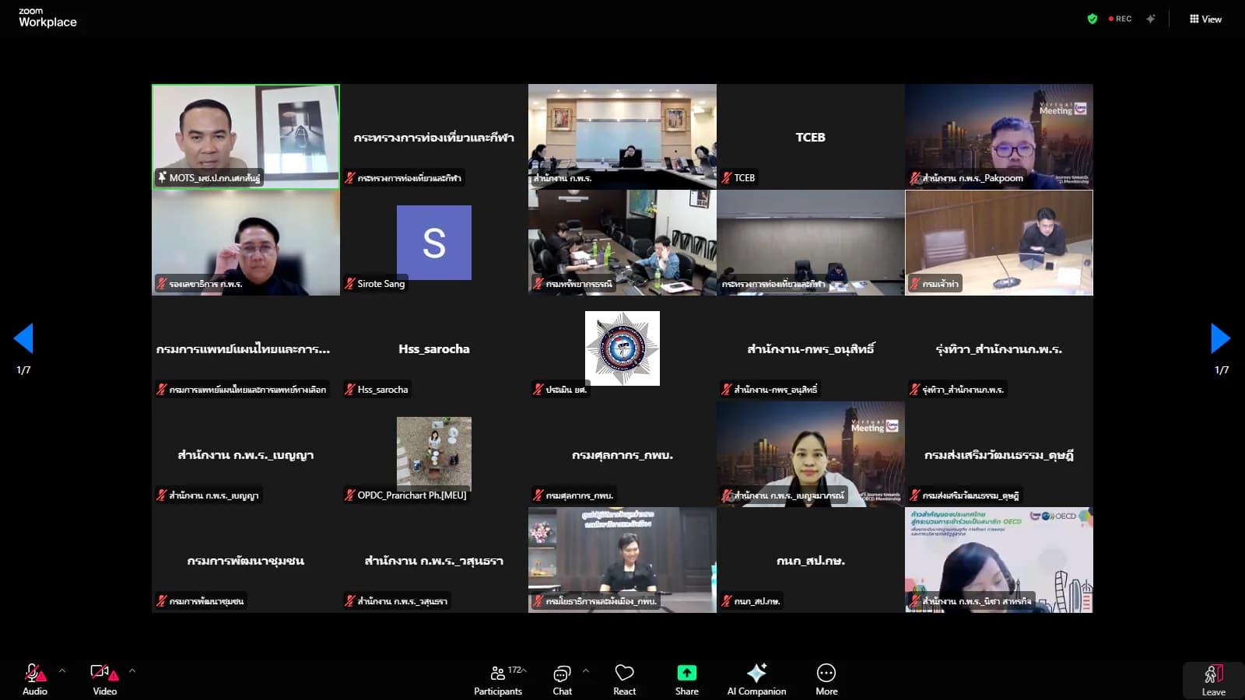
Task: Open the Participants panel
Action: click(x=498, y=679)
